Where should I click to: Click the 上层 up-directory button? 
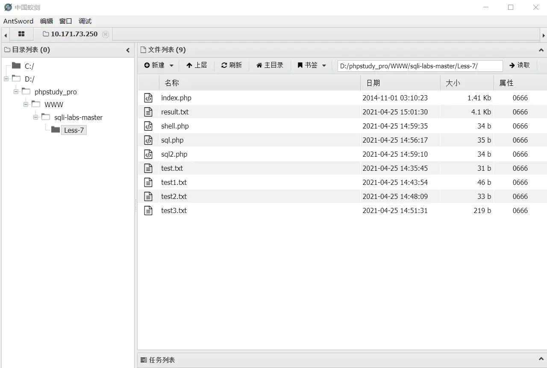[197, 65]
